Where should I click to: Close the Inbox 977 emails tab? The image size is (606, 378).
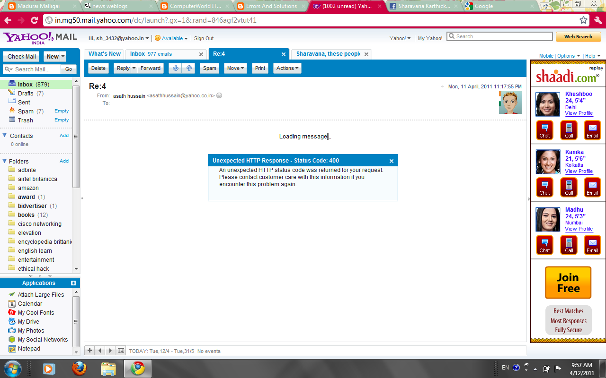[x=201, y=54]
